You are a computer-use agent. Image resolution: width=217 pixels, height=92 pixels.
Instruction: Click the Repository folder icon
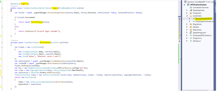191,30
